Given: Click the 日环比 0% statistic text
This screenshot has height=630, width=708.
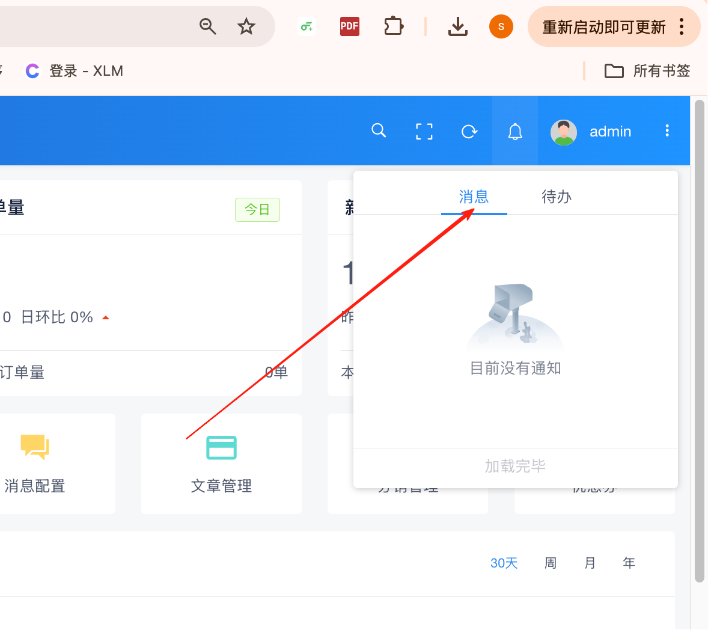Looking at the screenshot, I should click(x=57, y=317).
